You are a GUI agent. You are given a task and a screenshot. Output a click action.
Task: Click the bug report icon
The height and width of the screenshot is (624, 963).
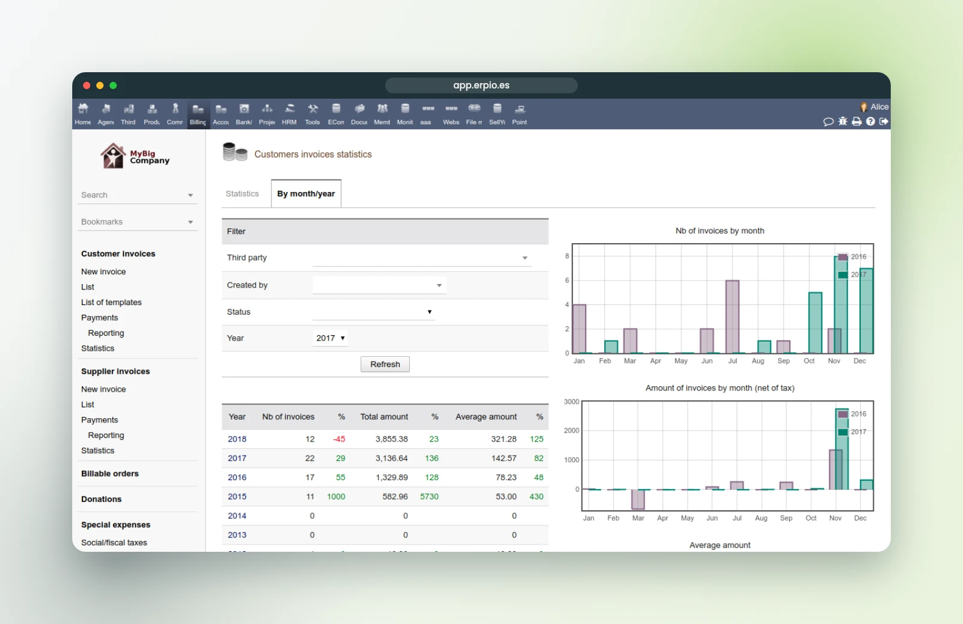(843, 122)
